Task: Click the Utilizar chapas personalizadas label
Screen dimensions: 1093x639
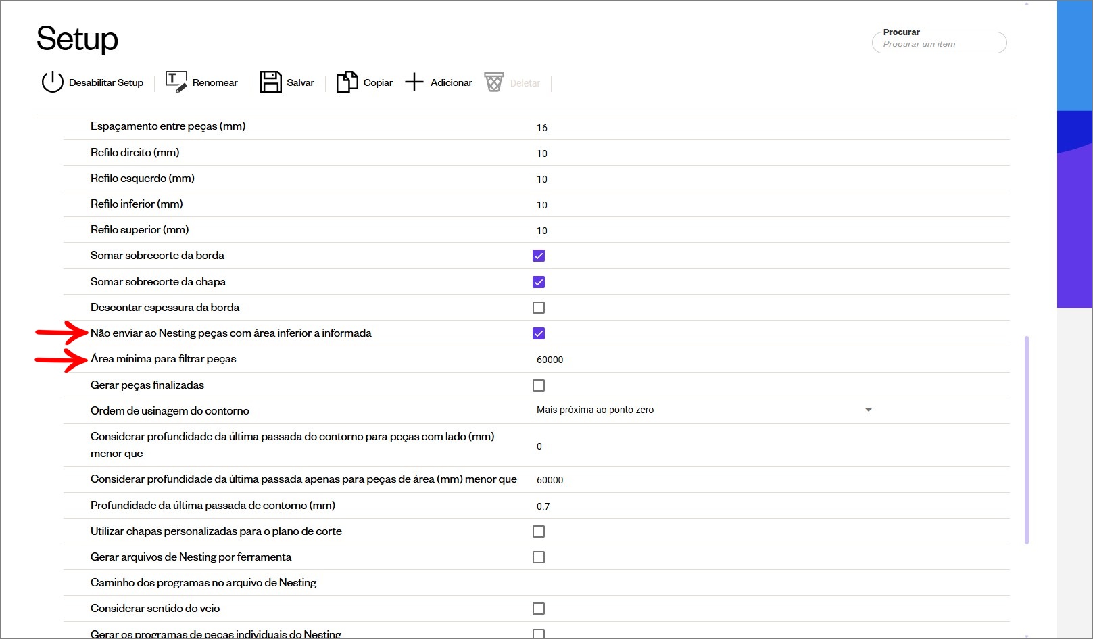Action: pos(216,531)
